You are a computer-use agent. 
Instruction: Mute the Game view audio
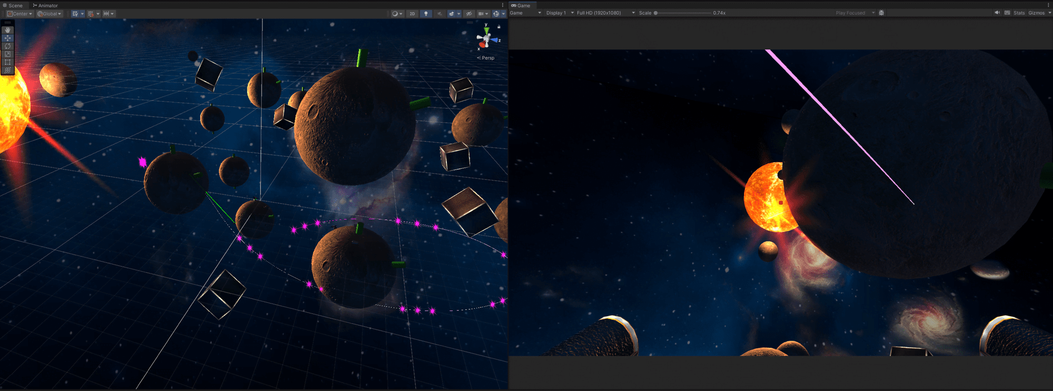pyautogui.click(x=997, y=13)
